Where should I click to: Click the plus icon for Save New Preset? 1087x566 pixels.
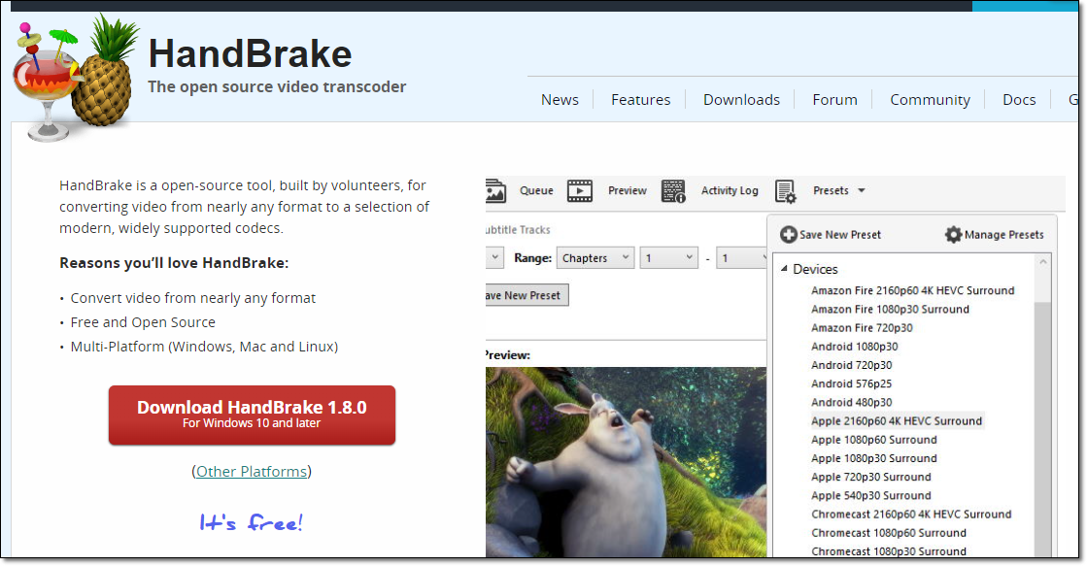click(x=788, y=235)
